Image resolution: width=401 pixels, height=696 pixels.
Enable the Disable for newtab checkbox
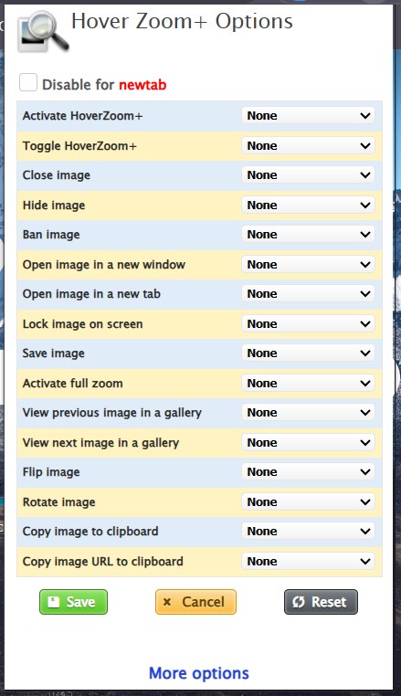pyautogui.click(x=28, y=82)
